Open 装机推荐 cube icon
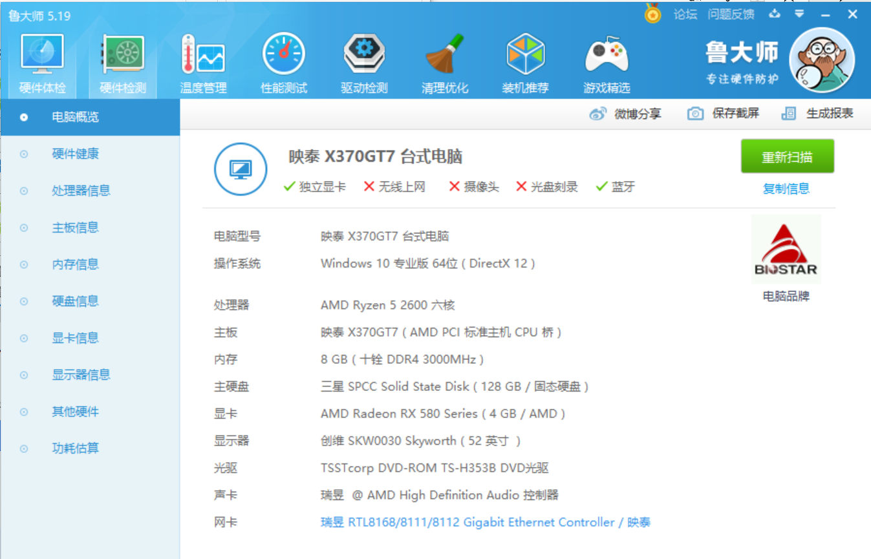Screen dimensions: 871x559 (525, 54)
